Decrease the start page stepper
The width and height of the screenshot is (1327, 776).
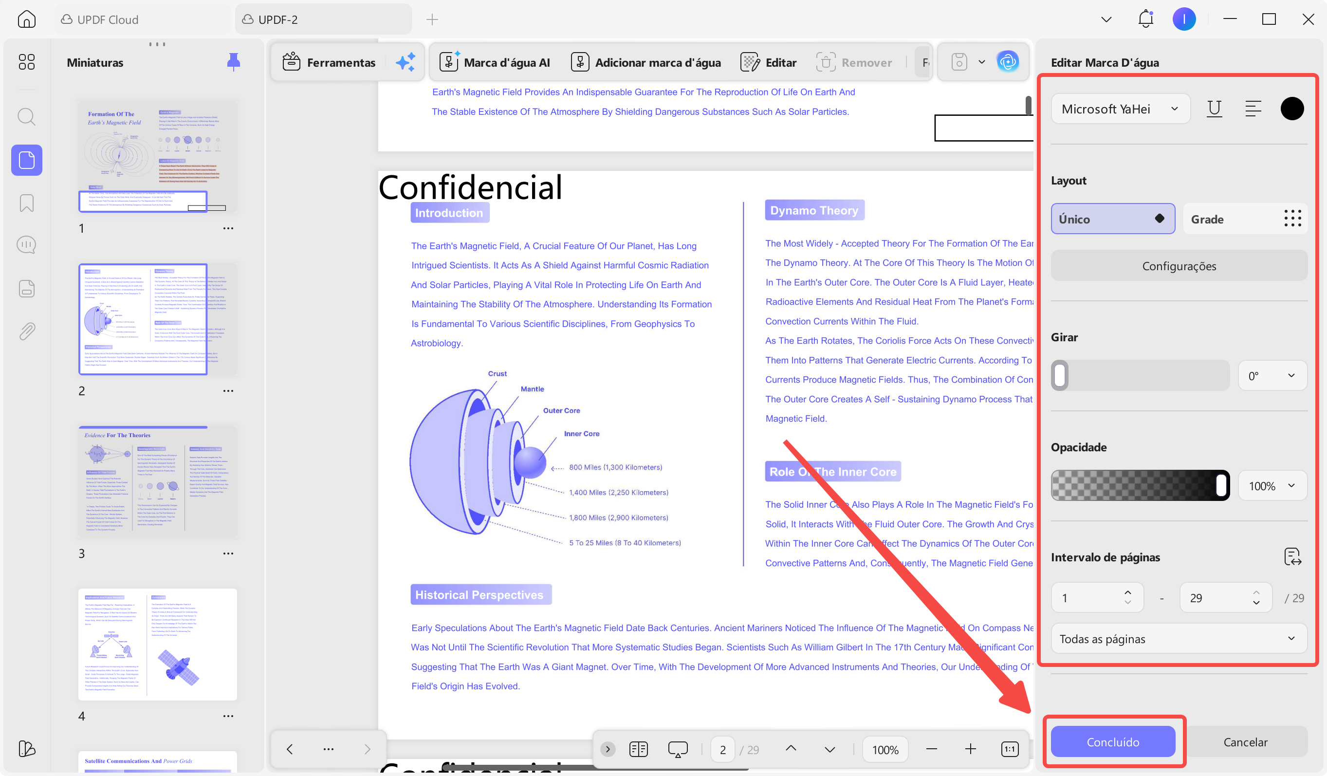click(1127, 602)
